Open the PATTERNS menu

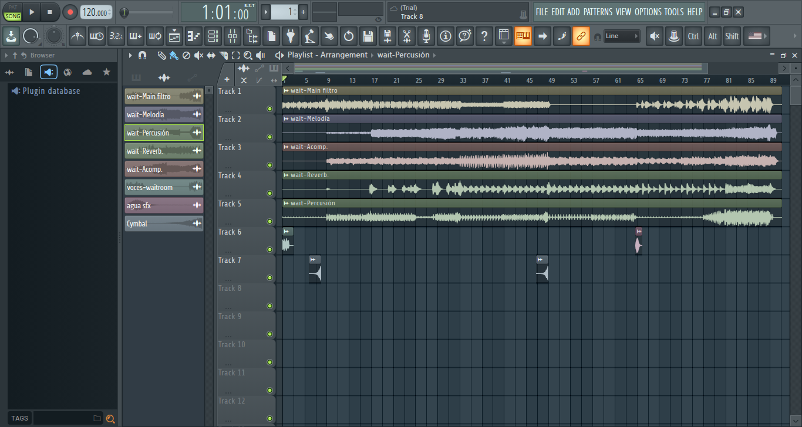pos(598,12)
